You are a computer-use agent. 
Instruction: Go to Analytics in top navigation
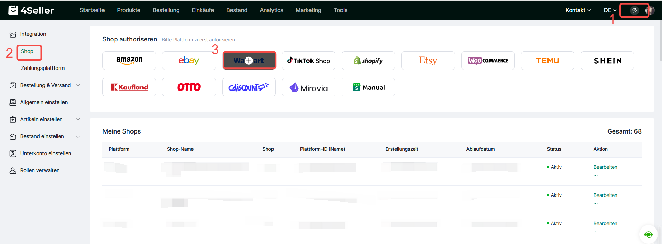[x=271, y=10]
